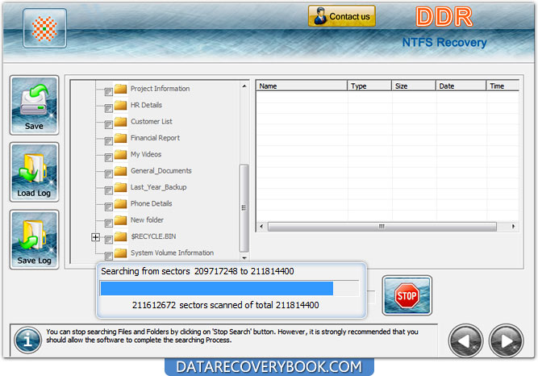Check the Financial Report checkbox
Screen dimensions: 538x376
[x=108, y=141]
